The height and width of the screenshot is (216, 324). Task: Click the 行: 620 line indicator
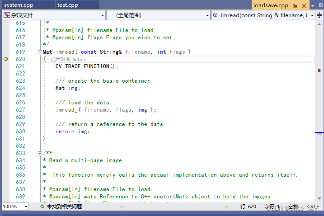(x=248, y=207)
